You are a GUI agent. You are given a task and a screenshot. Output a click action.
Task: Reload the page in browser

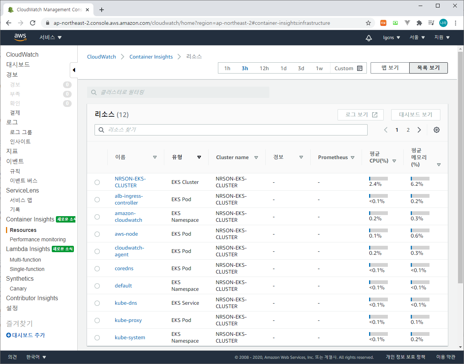[x=33, y=23]
